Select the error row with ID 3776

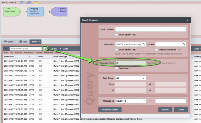click(42, 85)
